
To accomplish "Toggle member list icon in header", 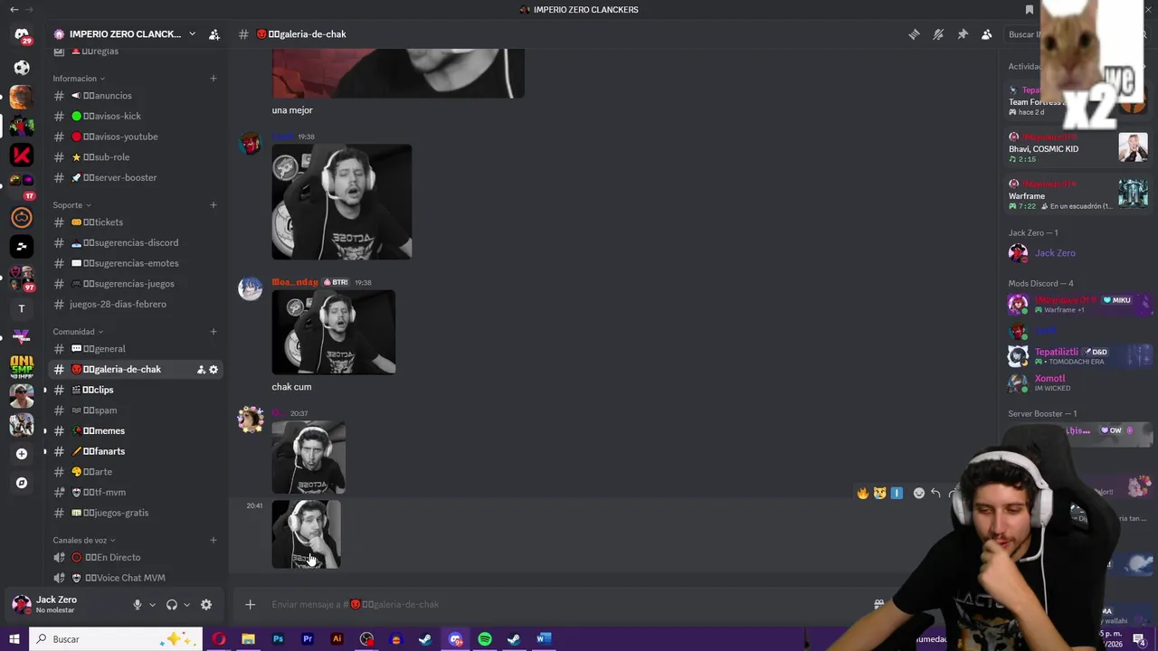I will (987, 34).
